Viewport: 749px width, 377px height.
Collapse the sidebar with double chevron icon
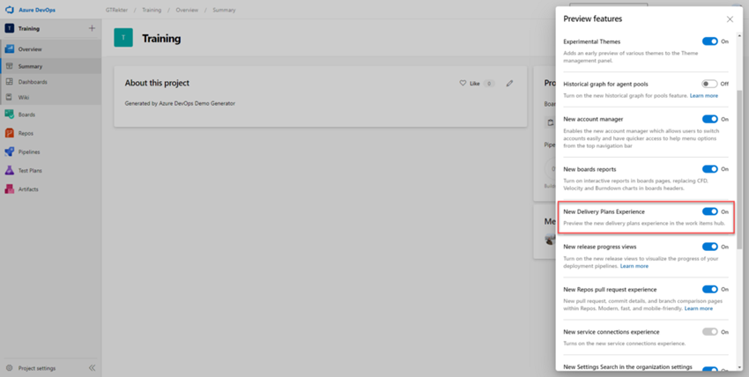tap(93, 368)
